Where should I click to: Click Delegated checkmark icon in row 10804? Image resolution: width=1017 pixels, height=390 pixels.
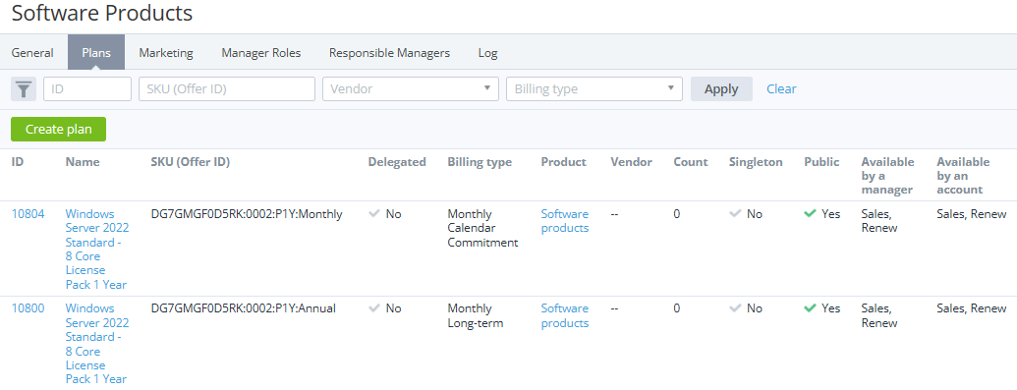(x=373, y=213)
